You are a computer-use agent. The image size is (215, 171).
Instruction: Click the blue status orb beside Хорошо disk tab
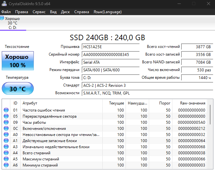pyautogui.click(x=2, y=18)
